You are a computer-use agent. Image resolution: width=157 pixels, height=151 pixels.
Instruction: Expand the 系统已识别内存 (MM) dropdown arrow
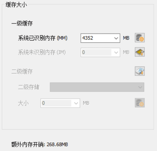click(116, 38)
